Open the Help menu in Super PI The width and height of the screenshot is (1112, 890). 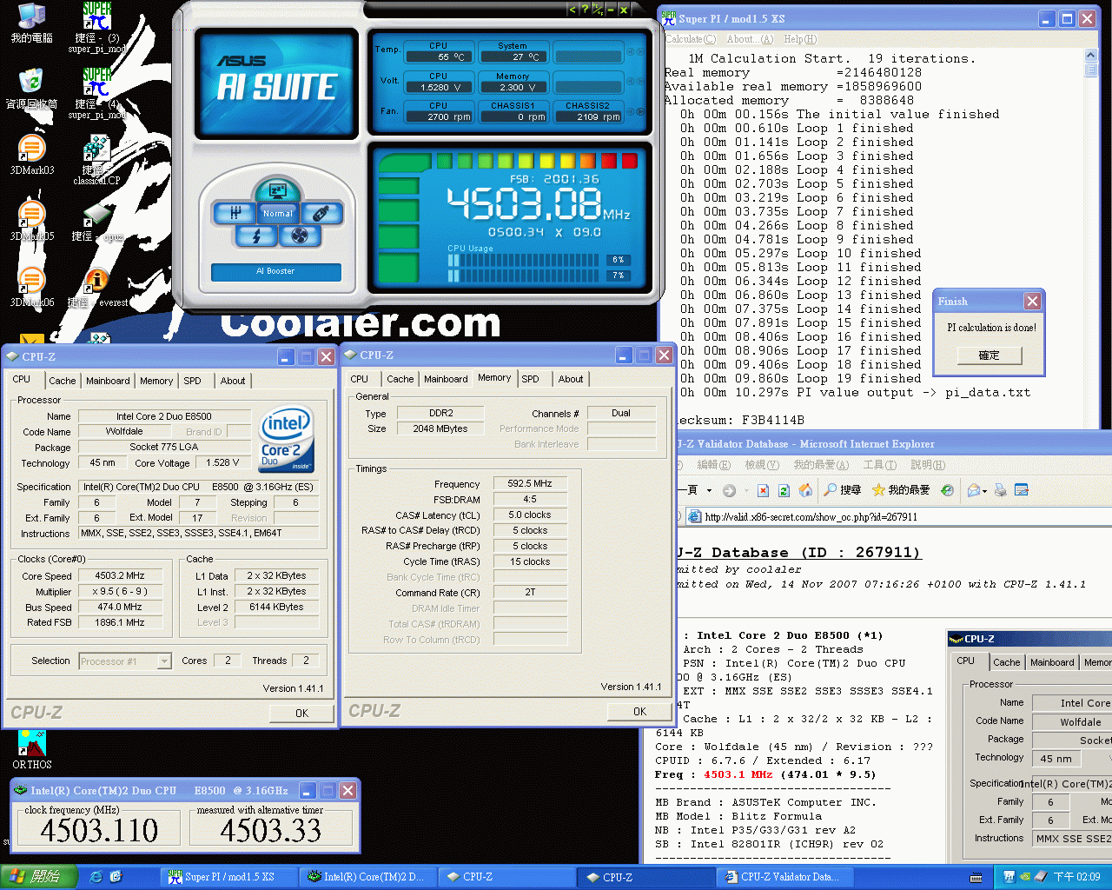tap(800, 39)
